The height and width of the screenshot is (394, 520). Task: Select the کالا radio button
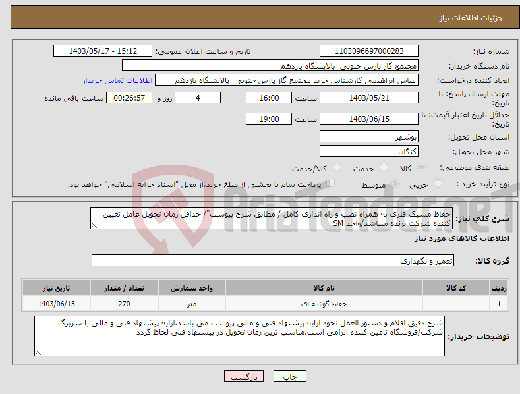tap(422, 167)
